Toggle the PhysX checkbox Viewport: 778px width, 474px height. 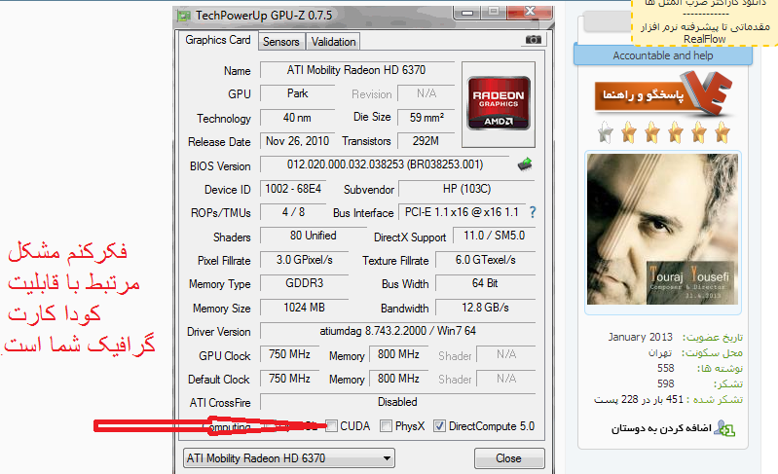click(x=386, y=426)
